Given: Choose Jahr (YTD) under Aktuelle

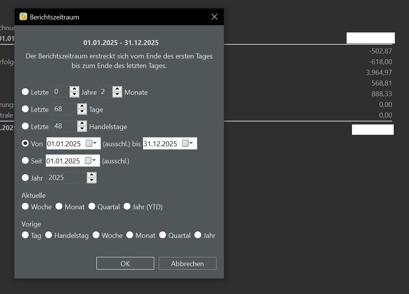Looking at the screenshot, I should [x=127, y=206].
